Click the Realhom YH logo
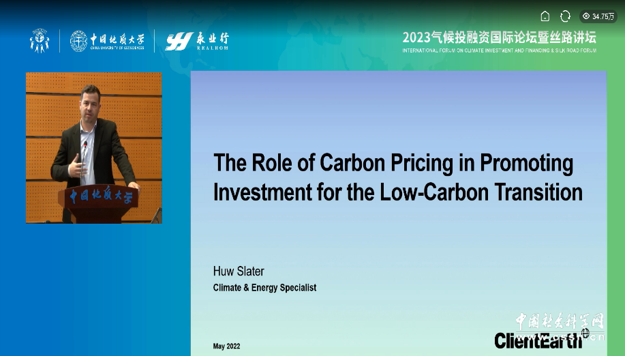 click(x=197, y=41)
